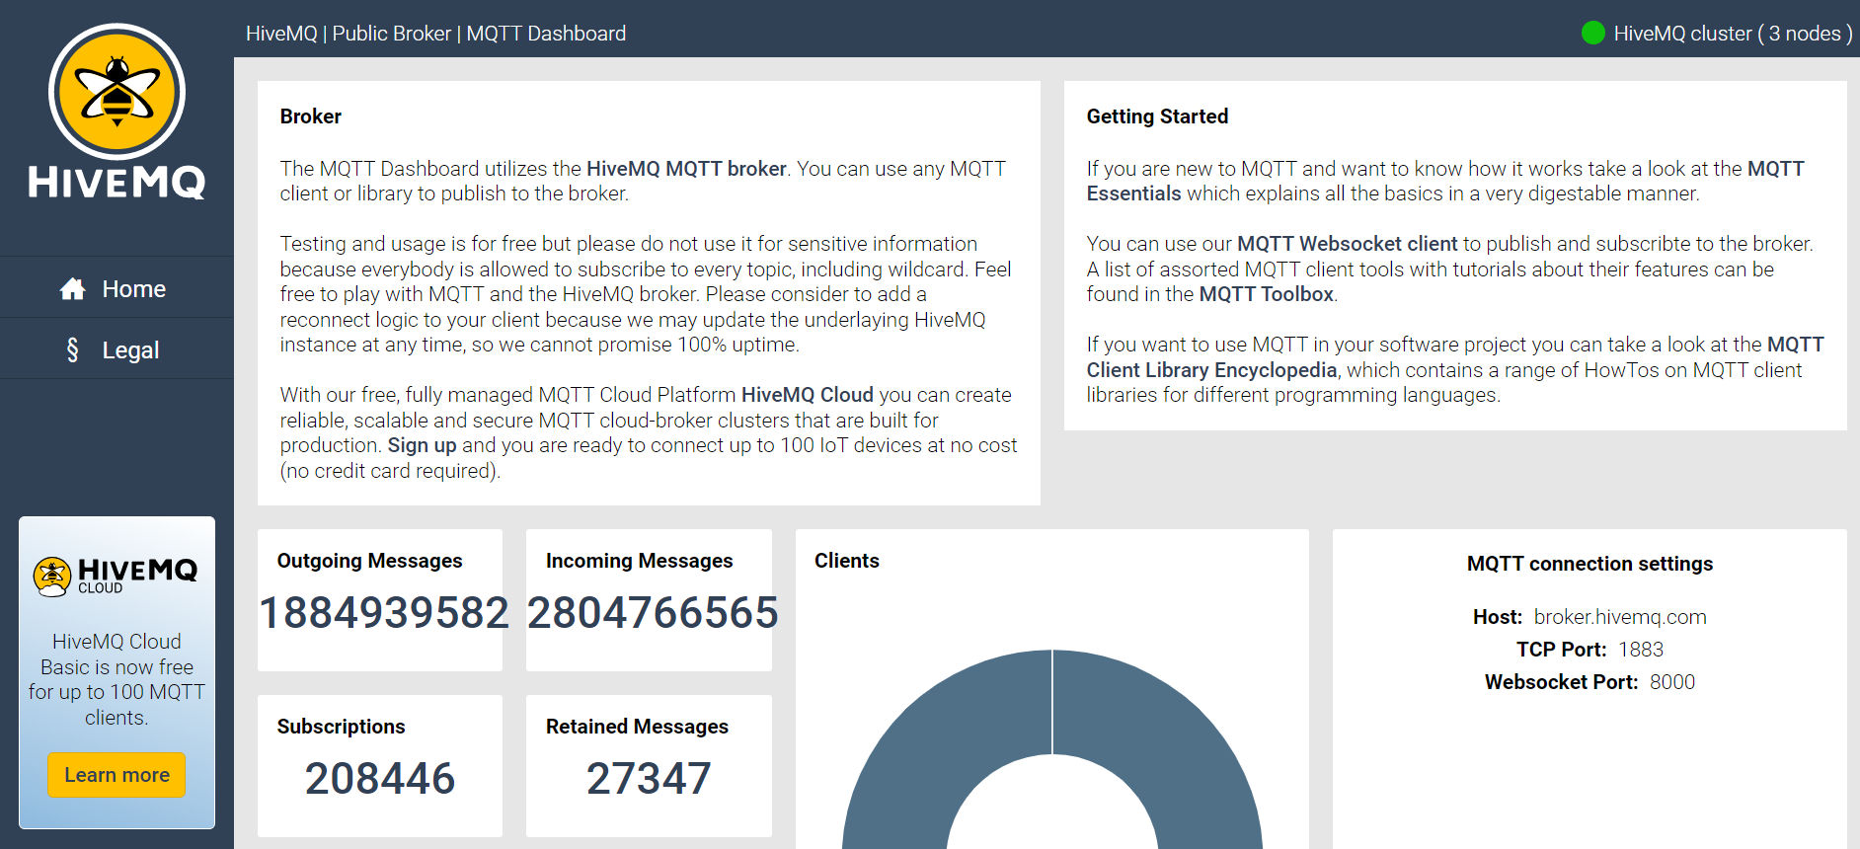Click outgoing messages count 1884939582
Image resolution: width=1860 pixels, height=849 pixels.
pos(383,612)
